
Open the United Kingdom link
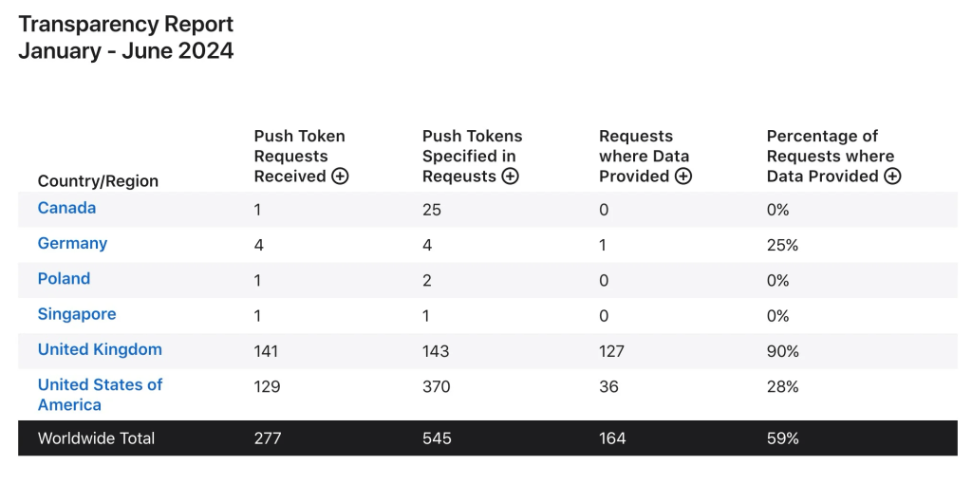100,349
